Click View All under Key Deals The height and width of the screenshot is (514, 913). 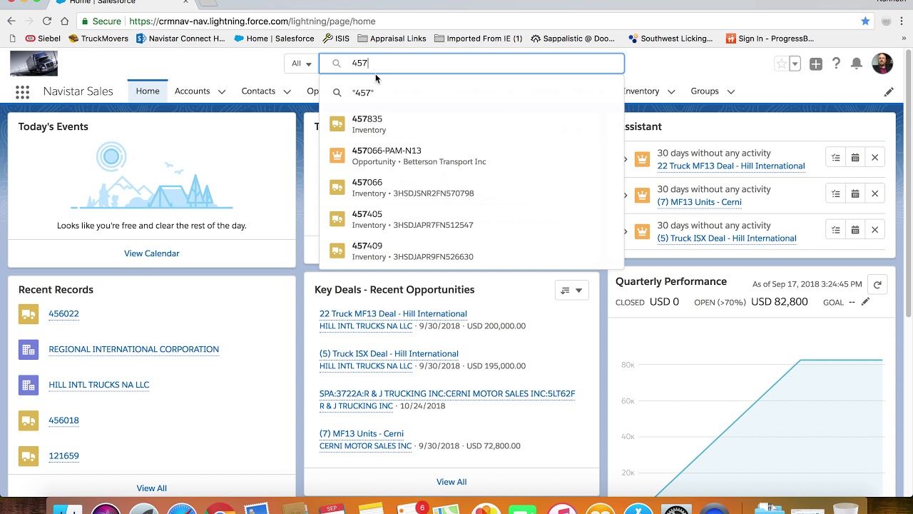click(x=452, y=482)
